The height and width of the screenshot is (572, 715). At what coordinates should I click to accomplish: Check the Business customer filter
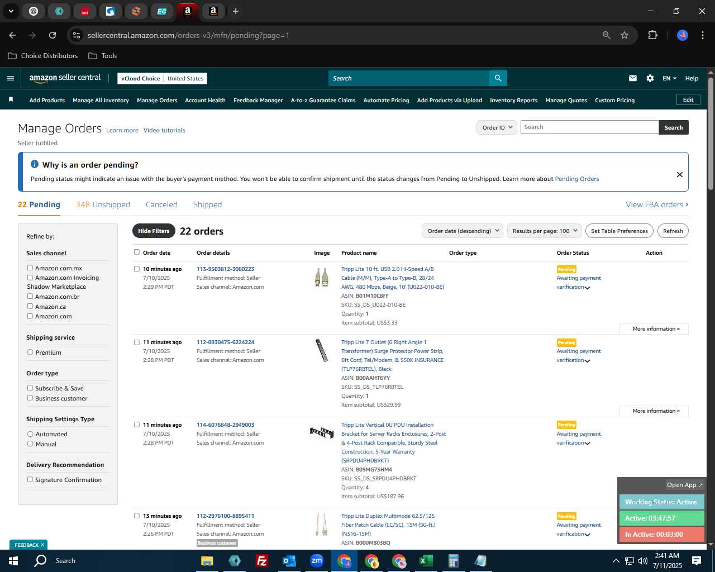[x=30, y=398]
